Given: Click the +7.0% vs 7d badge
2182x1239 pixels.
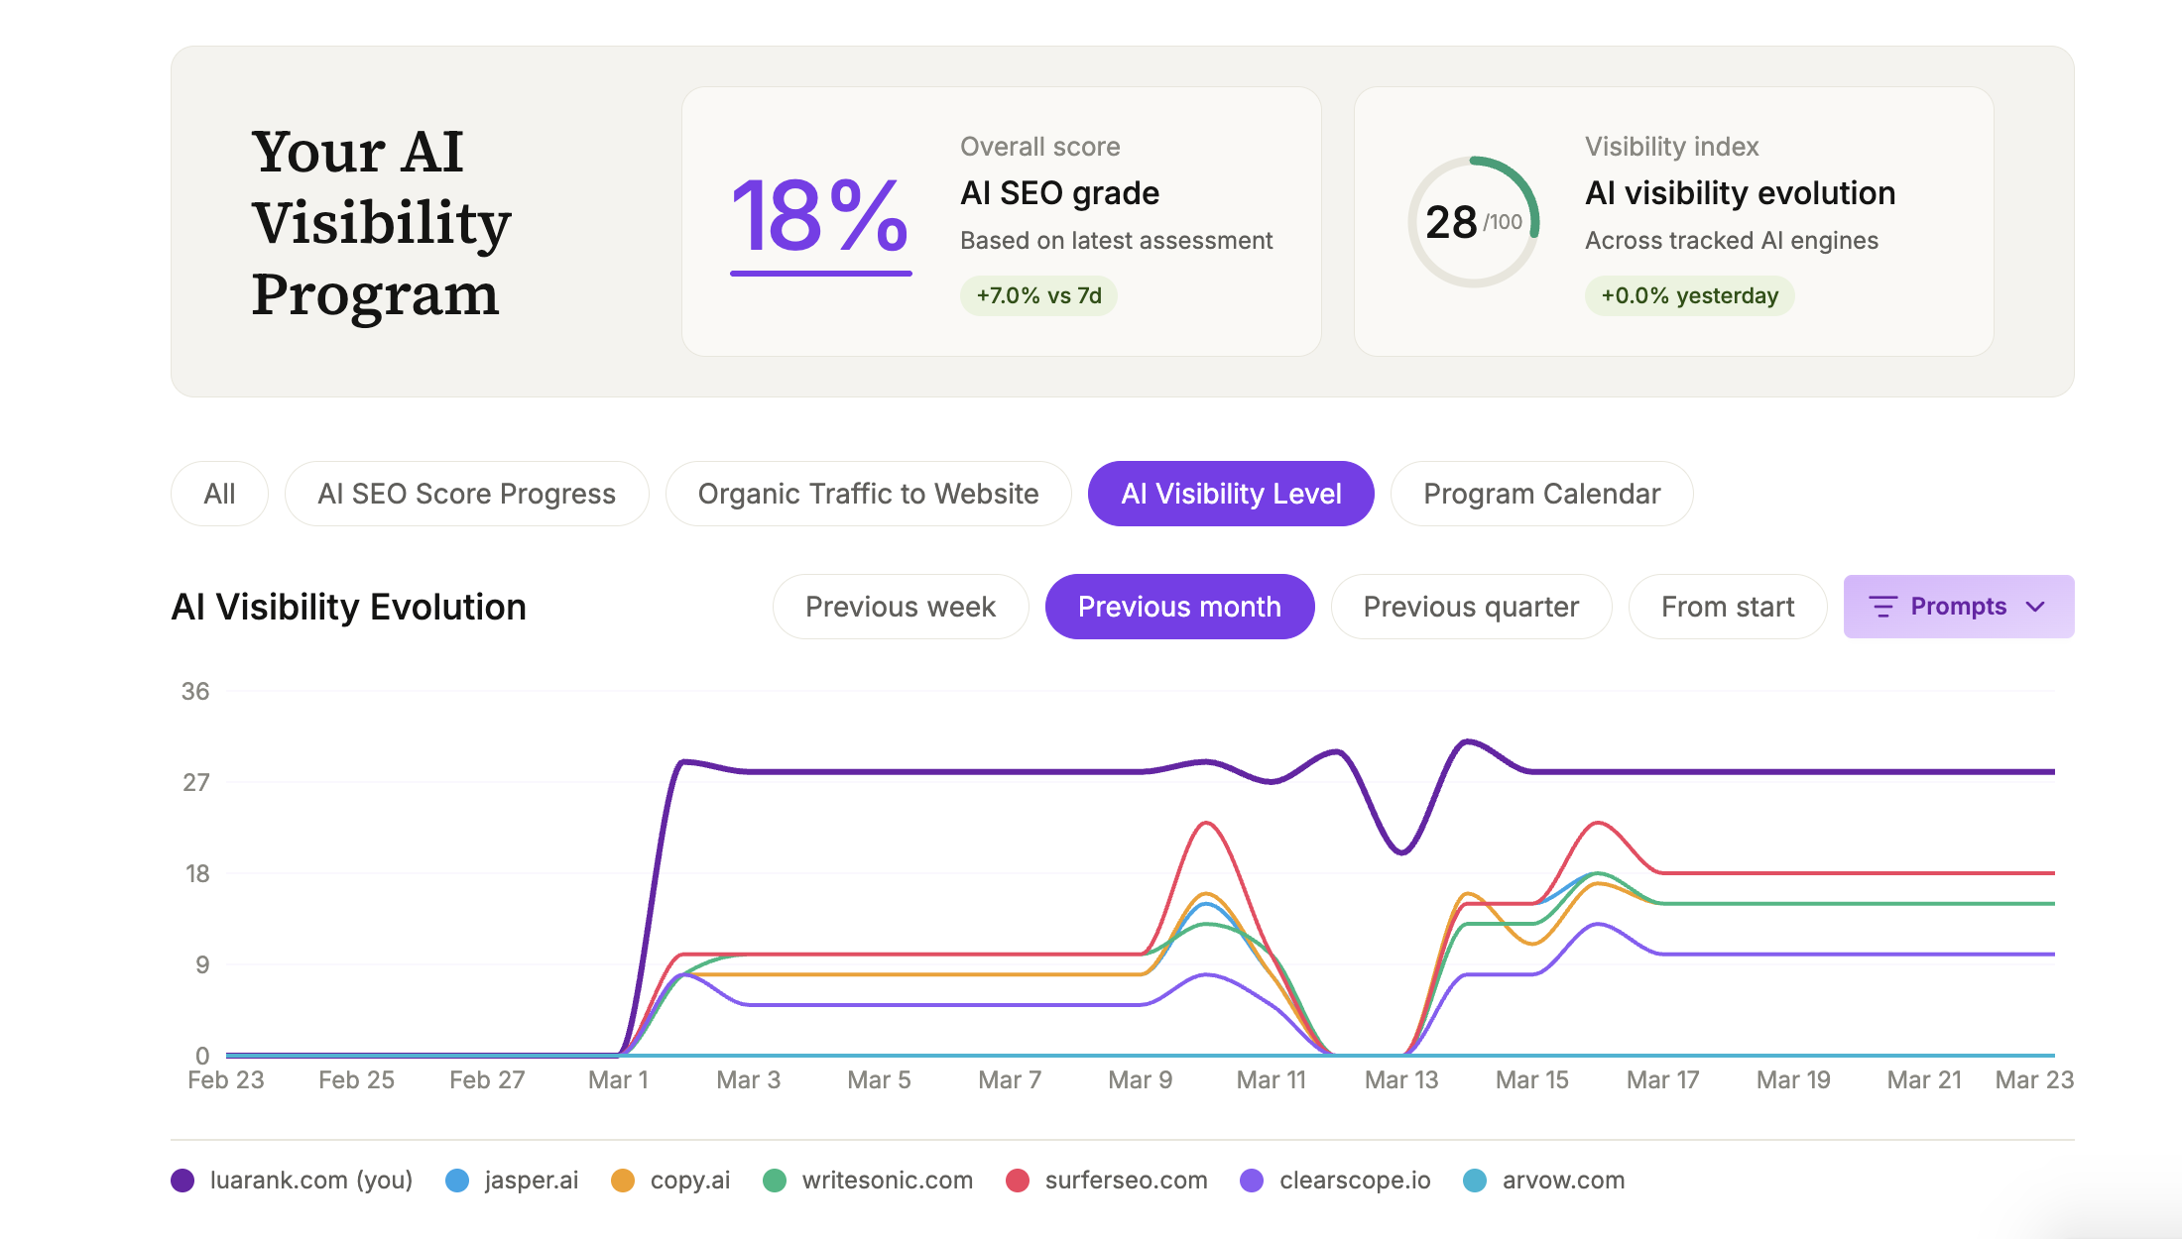Looking at the screenshot, I should 1037,295.
